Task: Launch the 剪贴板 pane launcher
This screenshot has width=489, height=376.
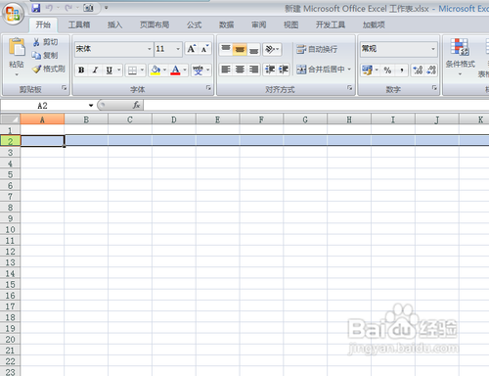Action: pos(65,88)
